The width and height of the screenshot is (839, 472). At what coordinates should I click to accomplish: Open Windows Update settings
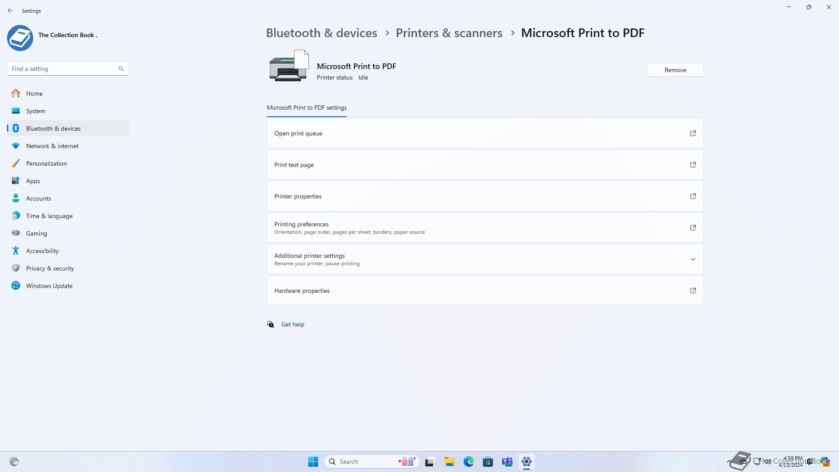pos(68,286)
